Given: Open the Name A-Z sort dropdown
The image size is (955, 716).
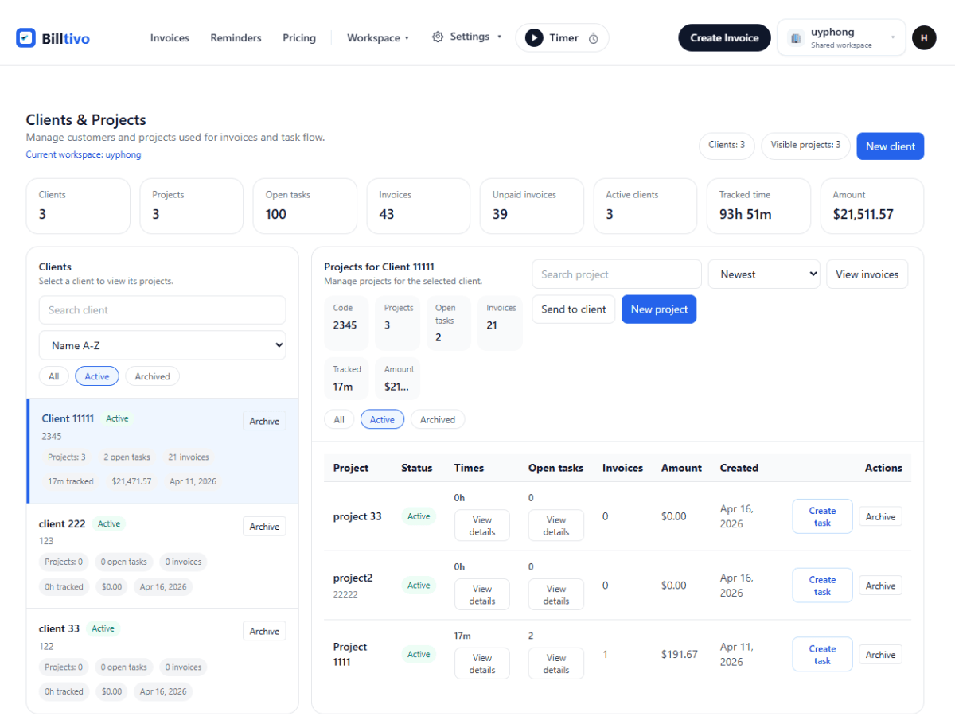Looking at the screenshot, I should [x=162, y=345].
